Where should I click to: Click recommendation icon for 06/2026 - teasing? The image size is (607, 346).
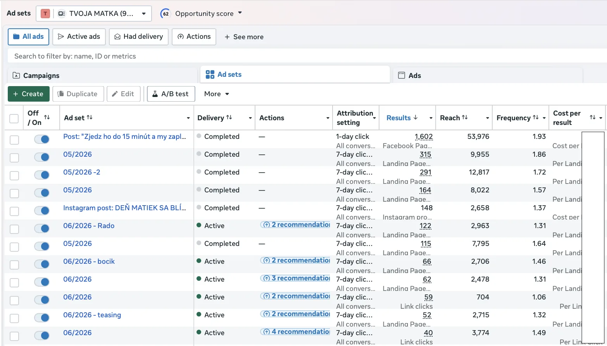tap(267, 314)
